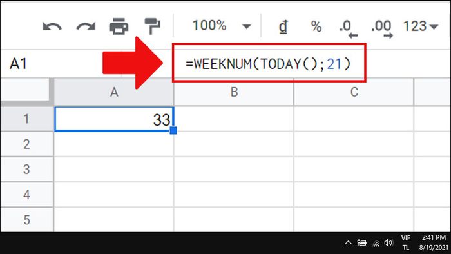This screenshot has height=254, width=451.
Task: Open the taskbar volume speaker icon
Action: click(x=389, y=243)
